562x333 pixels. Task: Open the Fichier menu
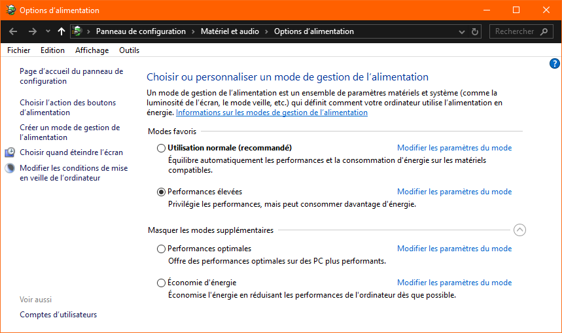click(x=19, y=50)
